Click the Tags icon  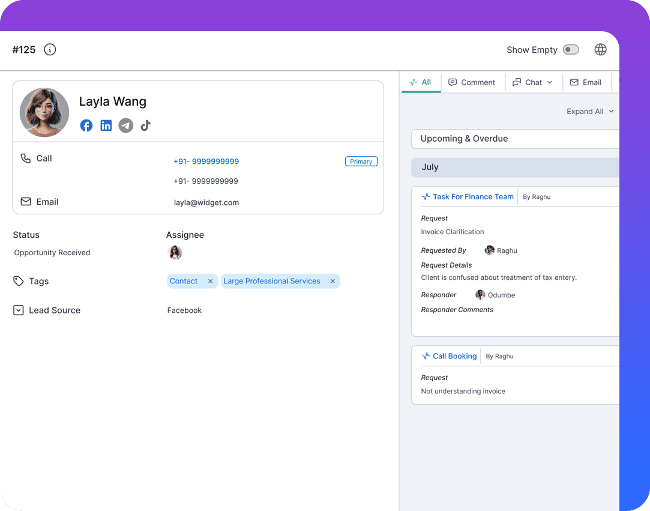[18, 281]
